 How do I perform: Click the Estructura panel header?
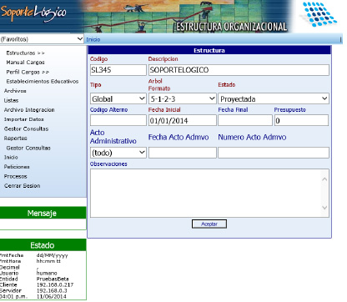tap(209, 50)
